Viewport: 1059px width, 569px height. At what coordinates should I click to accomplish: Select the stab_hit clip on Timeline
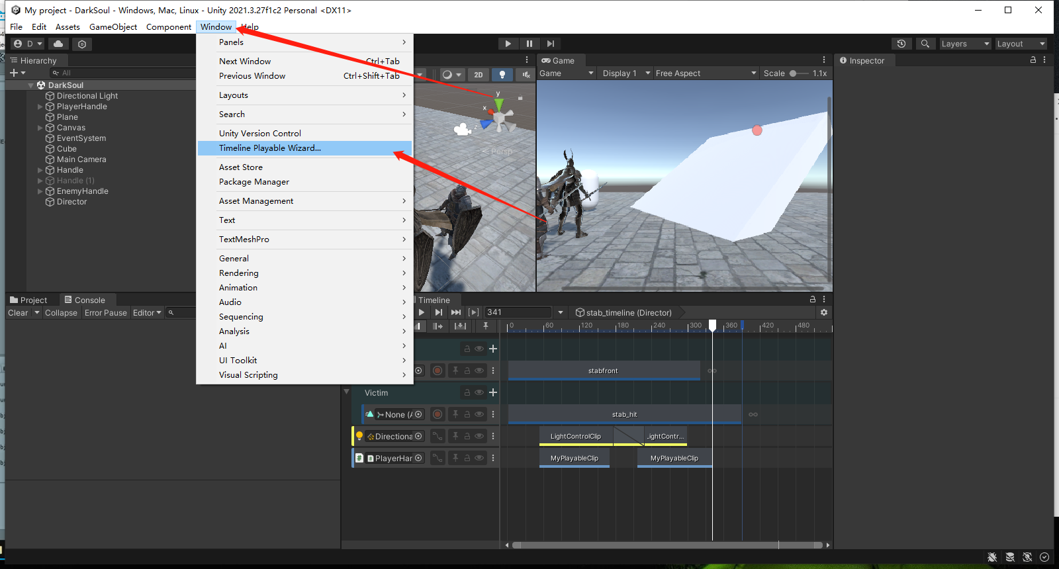tap(625, 414)
